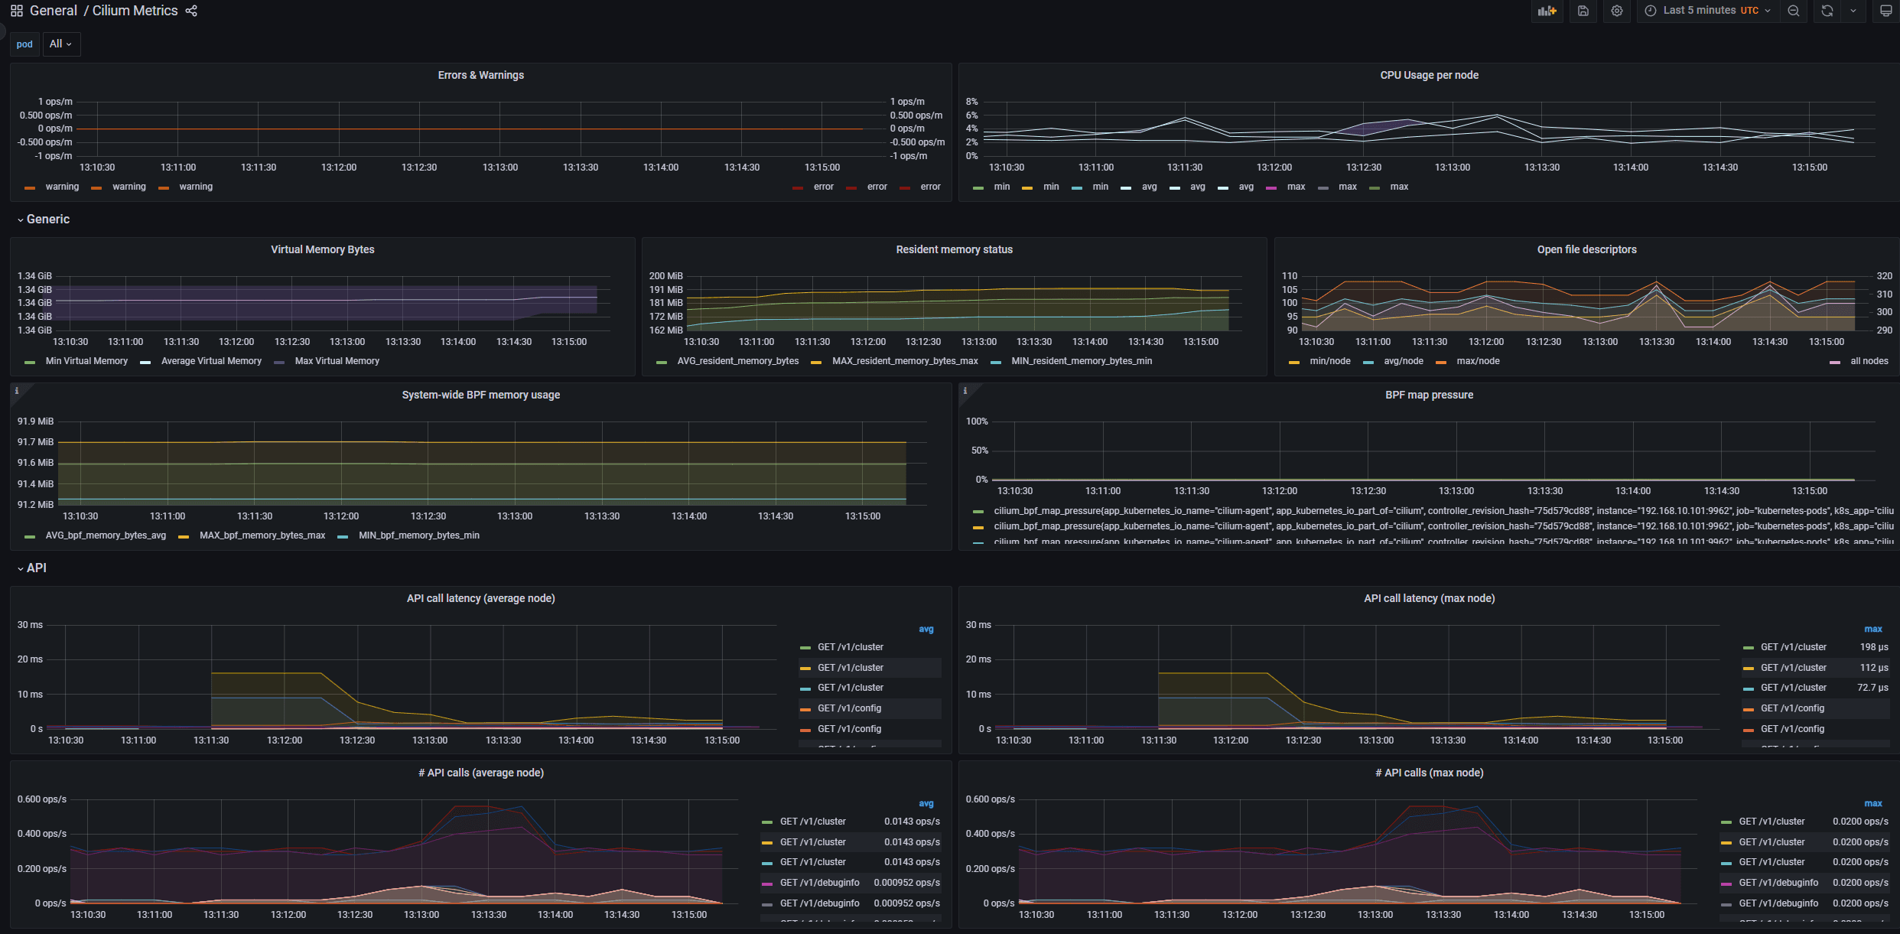Viewport: 1900px width, 934px height.
Task: Open the refresh interval dropdown arrow
Action: point(1853,11)
